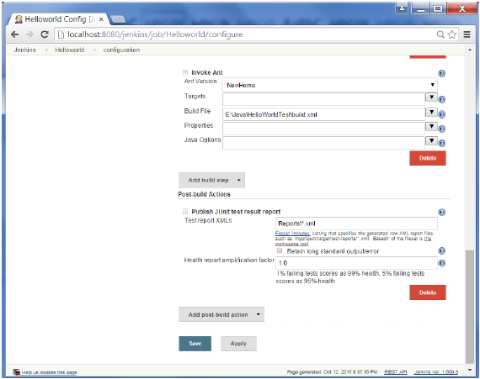Open Add post-build action dropdown
Image resolution: width=480 pixels, height=379 pixels.
coord(221,314)
